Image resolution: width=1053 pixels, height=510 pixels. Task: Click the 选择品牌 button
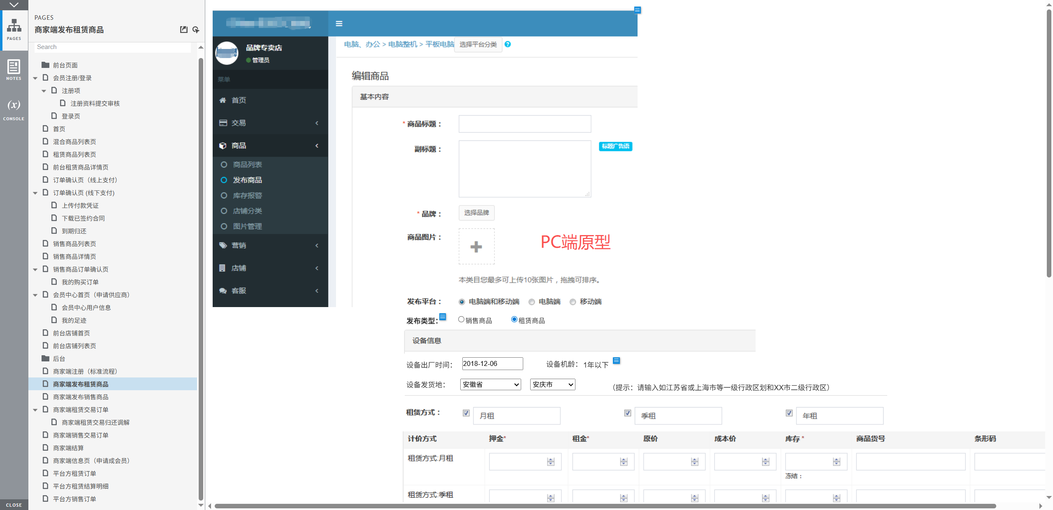pos(476,213)
